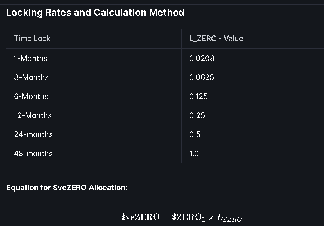The height and width of the screenshot is (226, 324).
Task: Select the "6-Months" table cell
Action: (31, 96)
